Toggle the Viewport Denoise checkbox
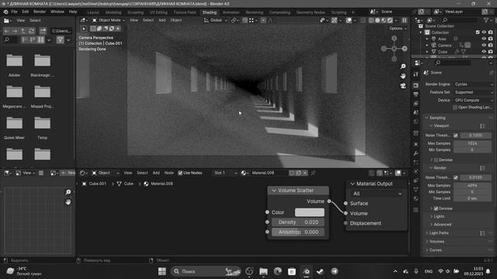This screenshot has height=279, width=497. (436, 160)
